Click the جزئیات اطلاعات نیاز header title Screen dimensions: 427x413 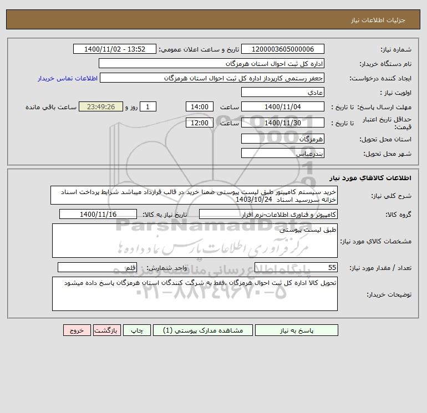(x=378, y=20)
